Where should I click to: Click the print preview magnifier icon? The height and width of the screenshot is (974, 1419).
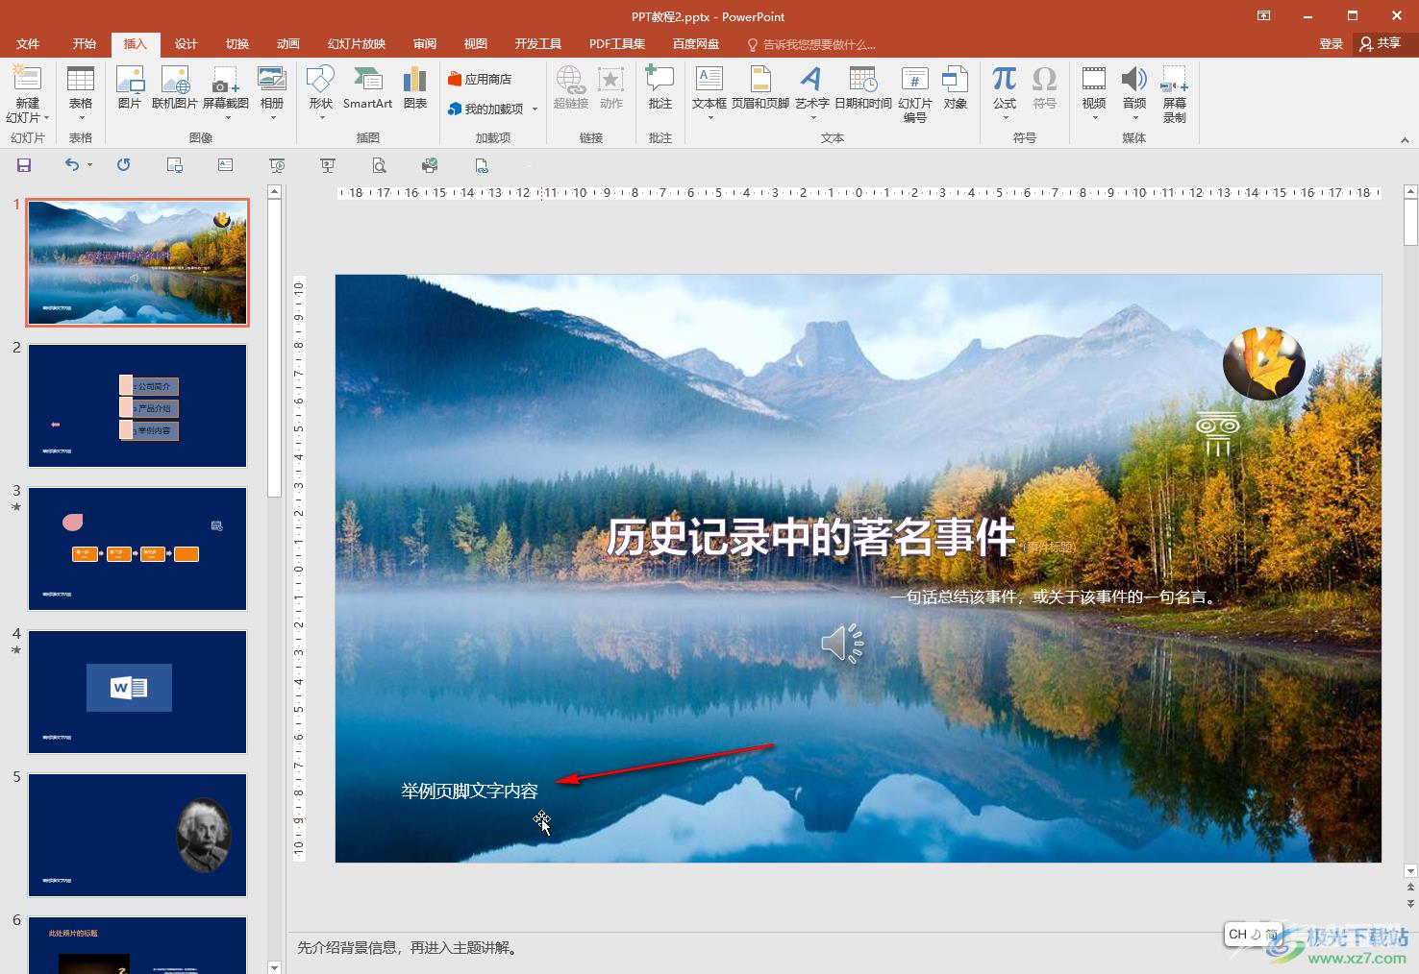coord(379,165)
